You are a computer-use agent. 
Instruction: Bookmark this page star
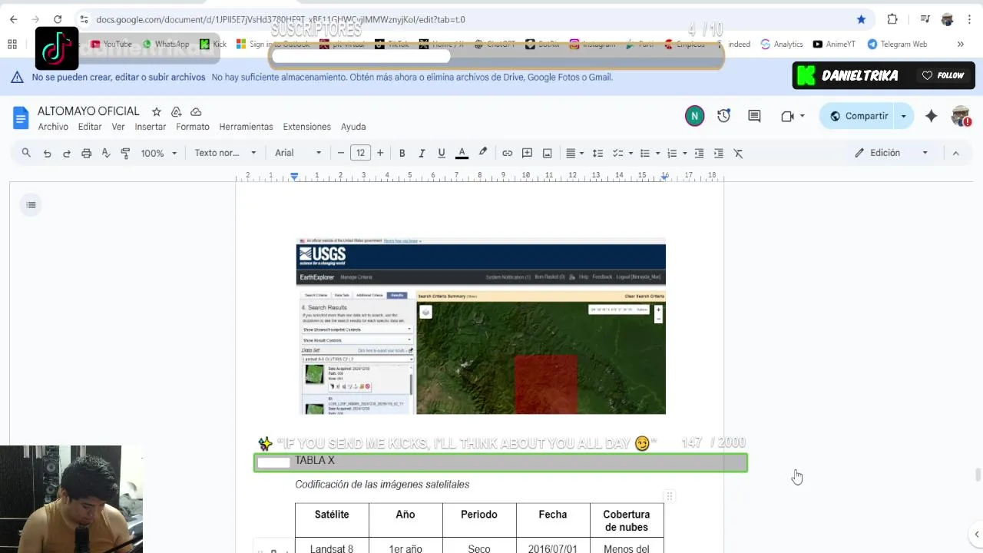(x=861, y=19)
